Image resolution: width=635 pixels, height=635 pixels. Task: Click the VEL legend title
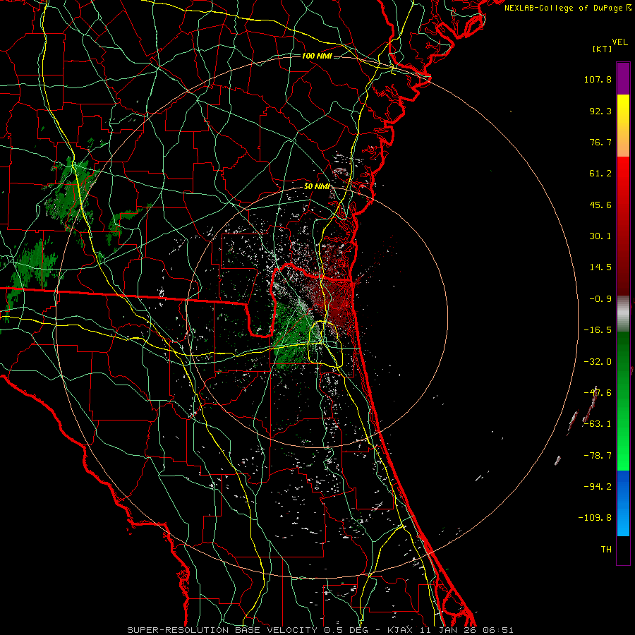[619, 42]
